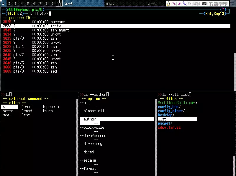Click the GBK character set icon
Viewport: 236px width, 176px height.
[184, 4]
